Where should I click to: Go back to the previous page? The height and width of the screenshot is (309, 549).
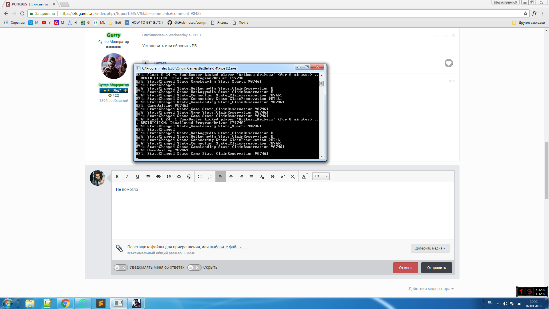pyautogui.click(x=6, y=13)
